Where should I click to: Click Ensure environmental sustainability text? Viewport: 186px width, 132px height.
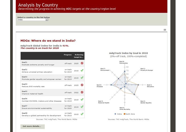pyautogui.click(x=37, y=108)
